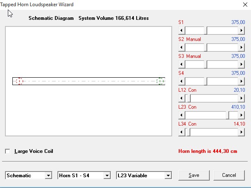251x188 pixels.
Task: Click the S3 Manual left arrow
Action: pyautogui.click(x=182, y=64)
